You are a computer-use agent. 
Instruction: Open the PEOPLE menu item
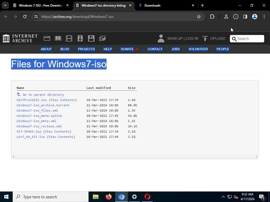point(223,49)
